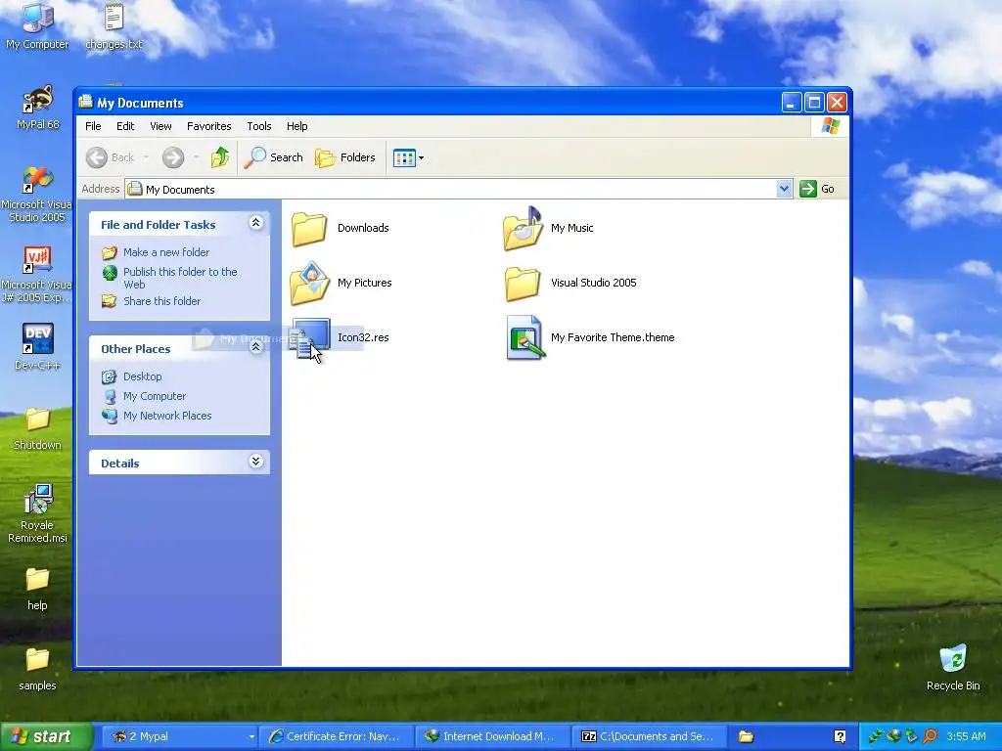This screenshot has height=751, width=1002.
Task: Click the Visual Studio 2005 label
Action: pos(594,283)
